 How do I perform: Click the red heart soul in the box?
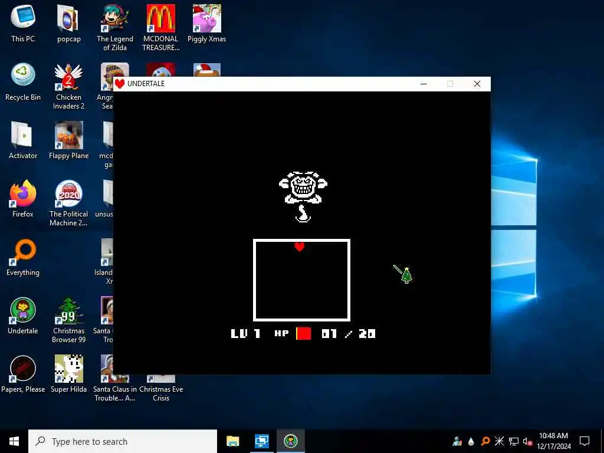299,247
